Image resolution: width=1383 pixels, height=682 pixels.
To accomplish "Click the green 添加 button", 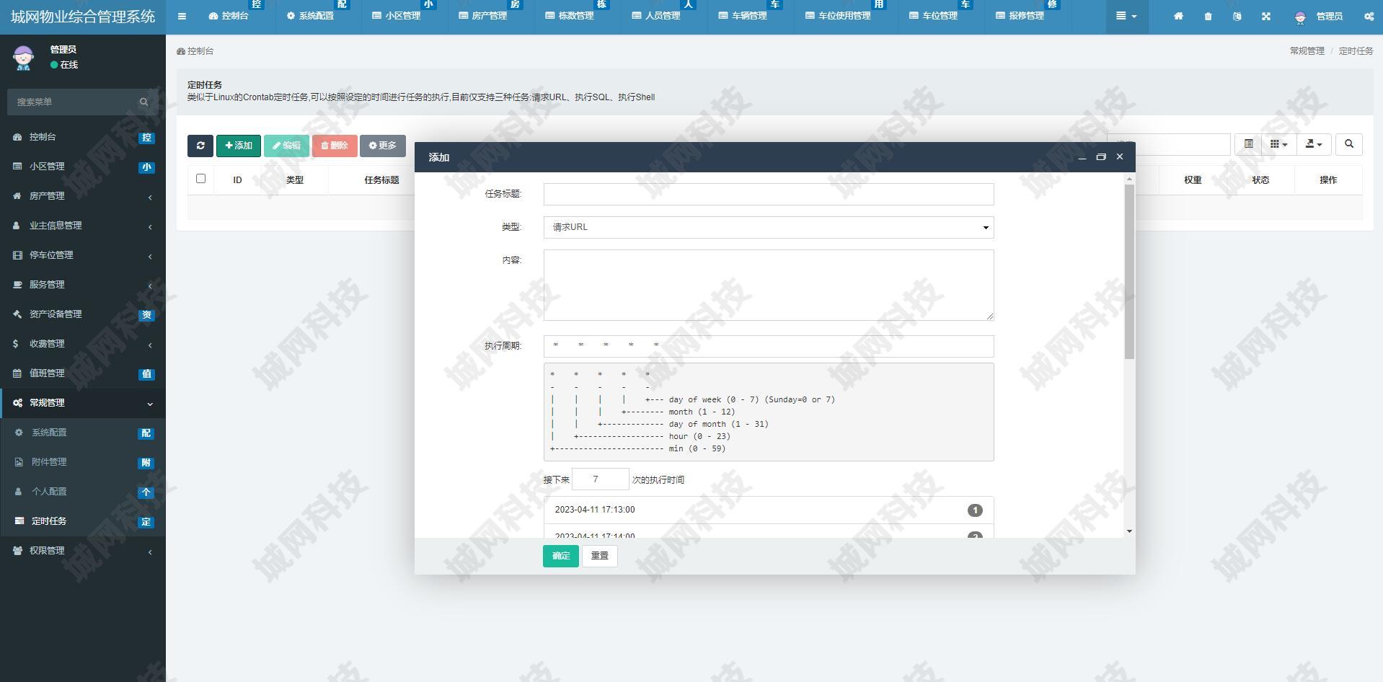I will click(239, 146).
